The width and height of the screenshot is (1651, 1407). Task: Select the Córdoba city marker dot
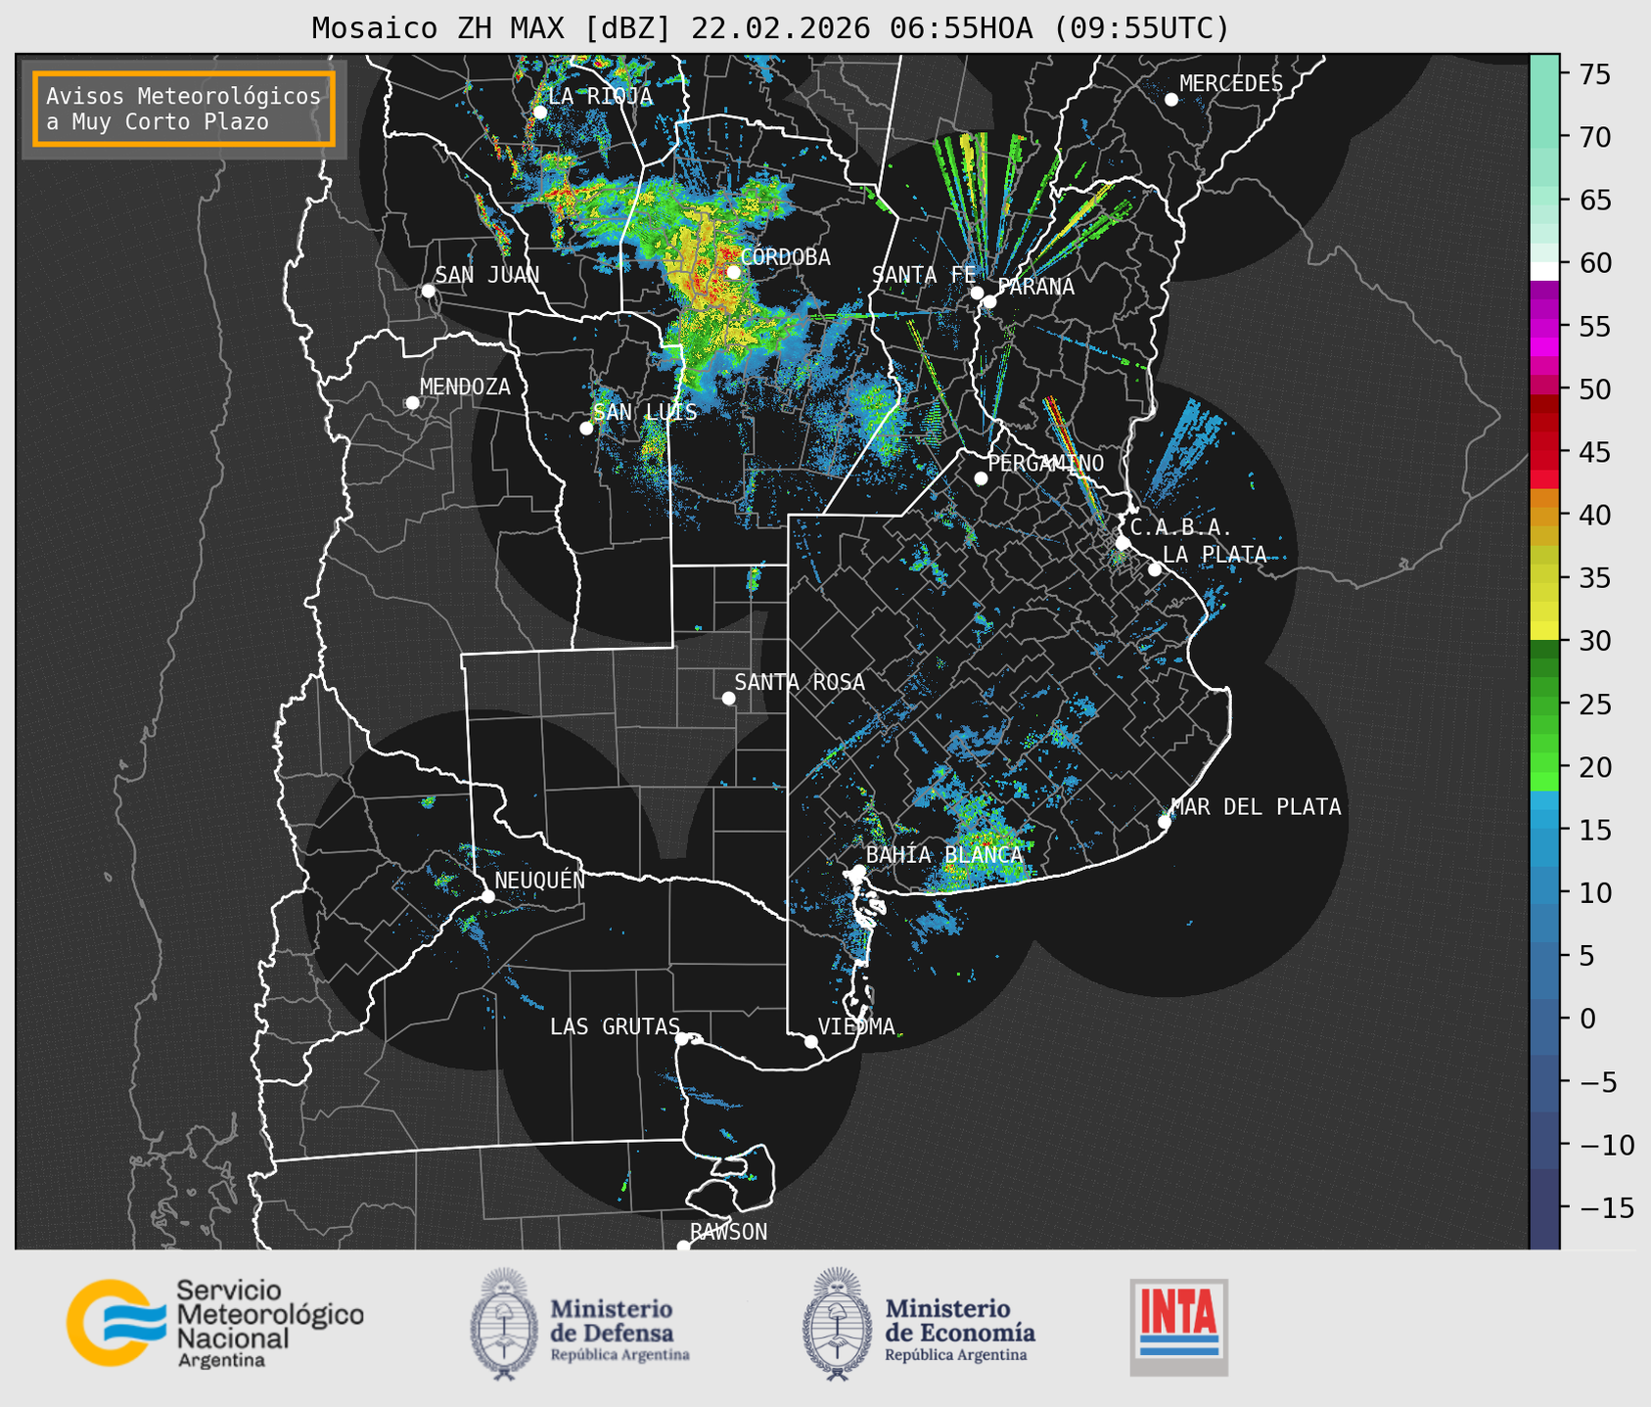pyautogui.click(x=733, y=272)
